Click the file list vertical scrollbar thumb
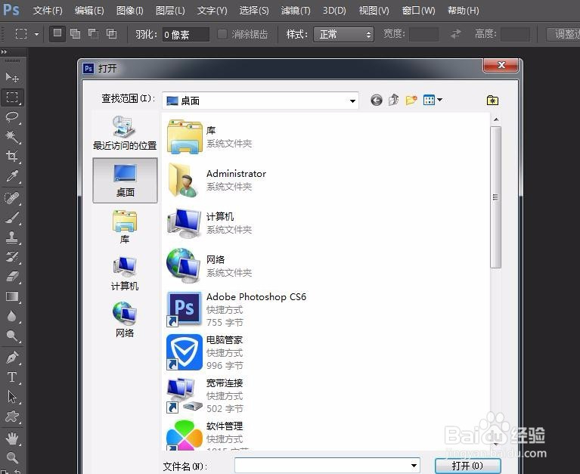580x474 pixels. pyautogui.click(x=495, y=197)
